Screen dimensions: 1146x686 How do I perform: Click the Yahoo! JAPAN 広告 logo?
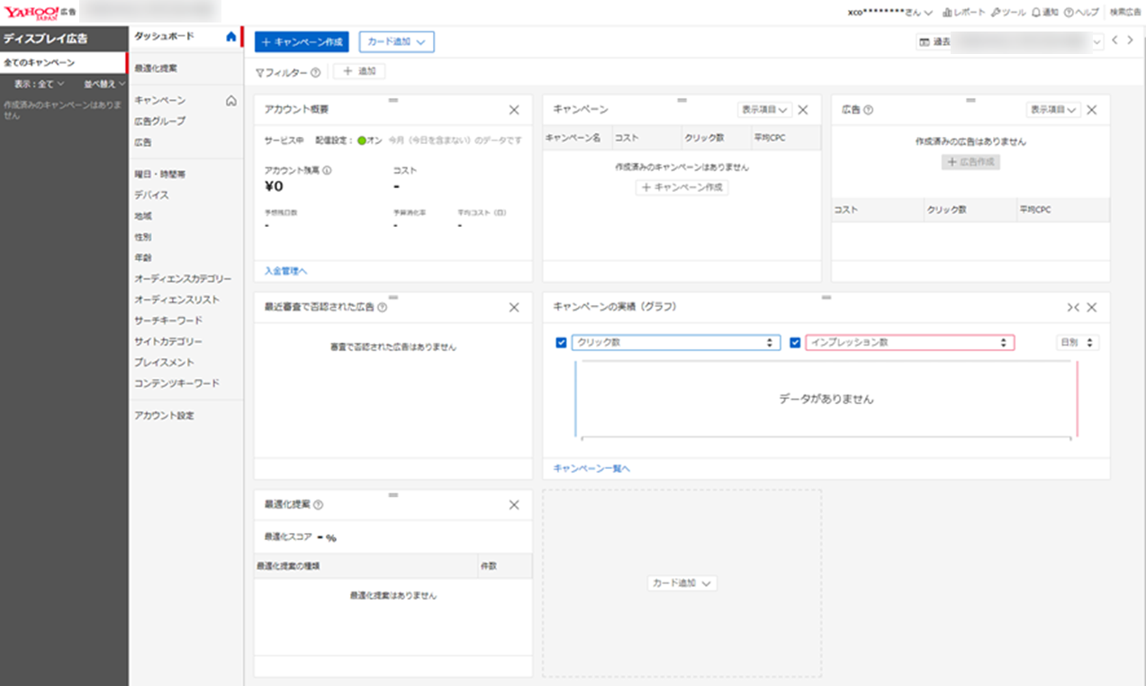(41, 13)
